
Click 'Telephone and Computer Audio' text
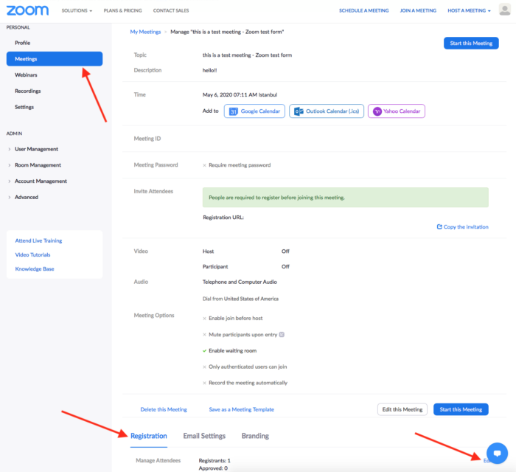[240, 282]
